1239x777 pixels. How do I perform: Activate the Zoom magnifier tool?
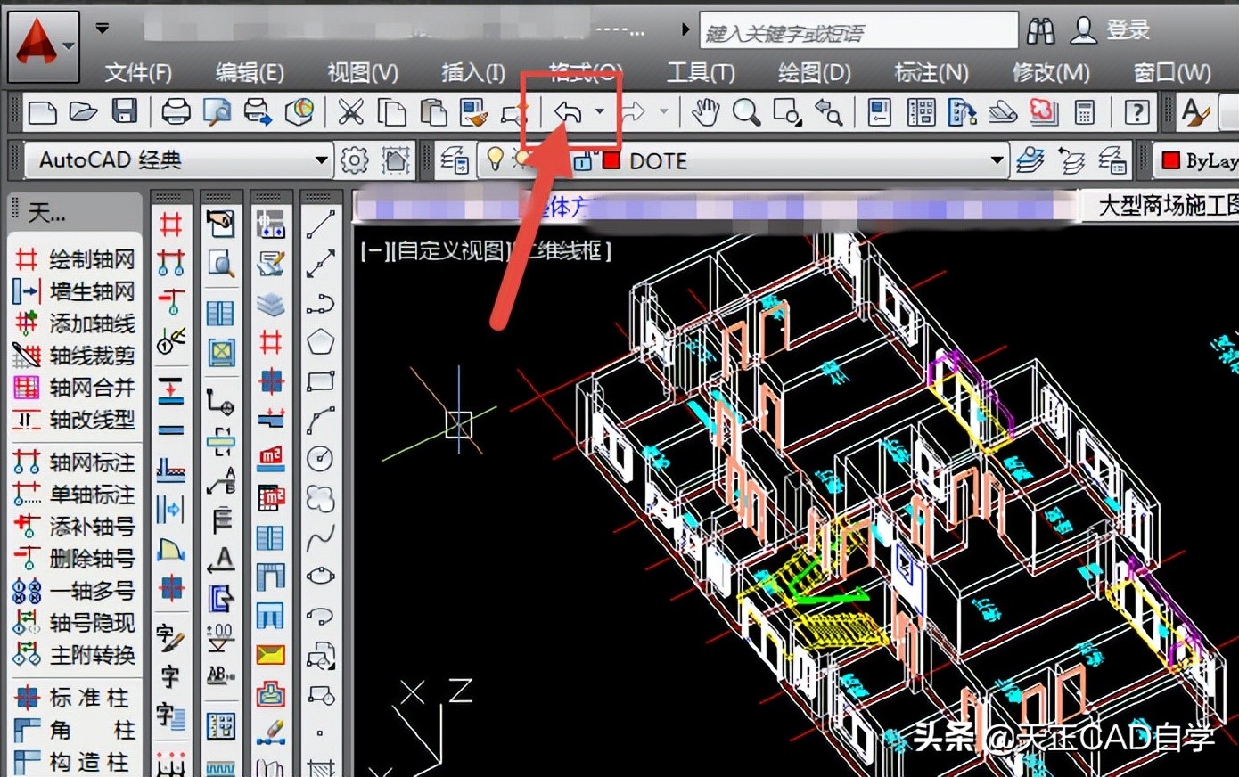[x=747, y=112]
